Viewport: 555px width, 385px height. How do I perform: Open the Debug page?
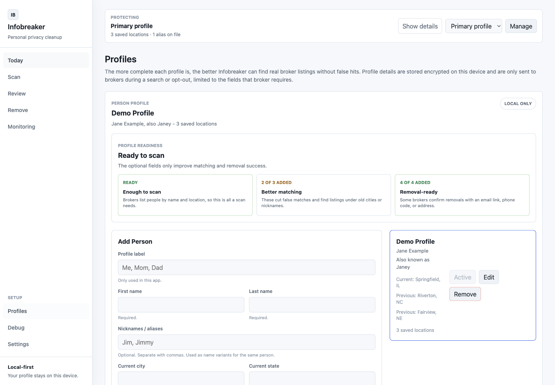pyautogui.click(x=46, y=328)
